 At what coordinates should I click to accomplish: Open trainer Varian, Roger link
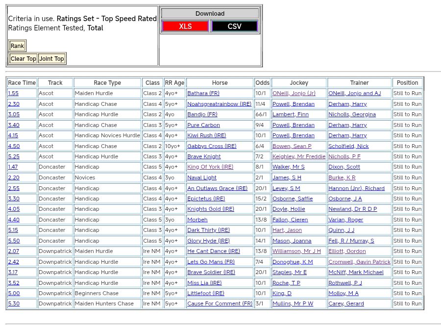[x=345, y=220]
